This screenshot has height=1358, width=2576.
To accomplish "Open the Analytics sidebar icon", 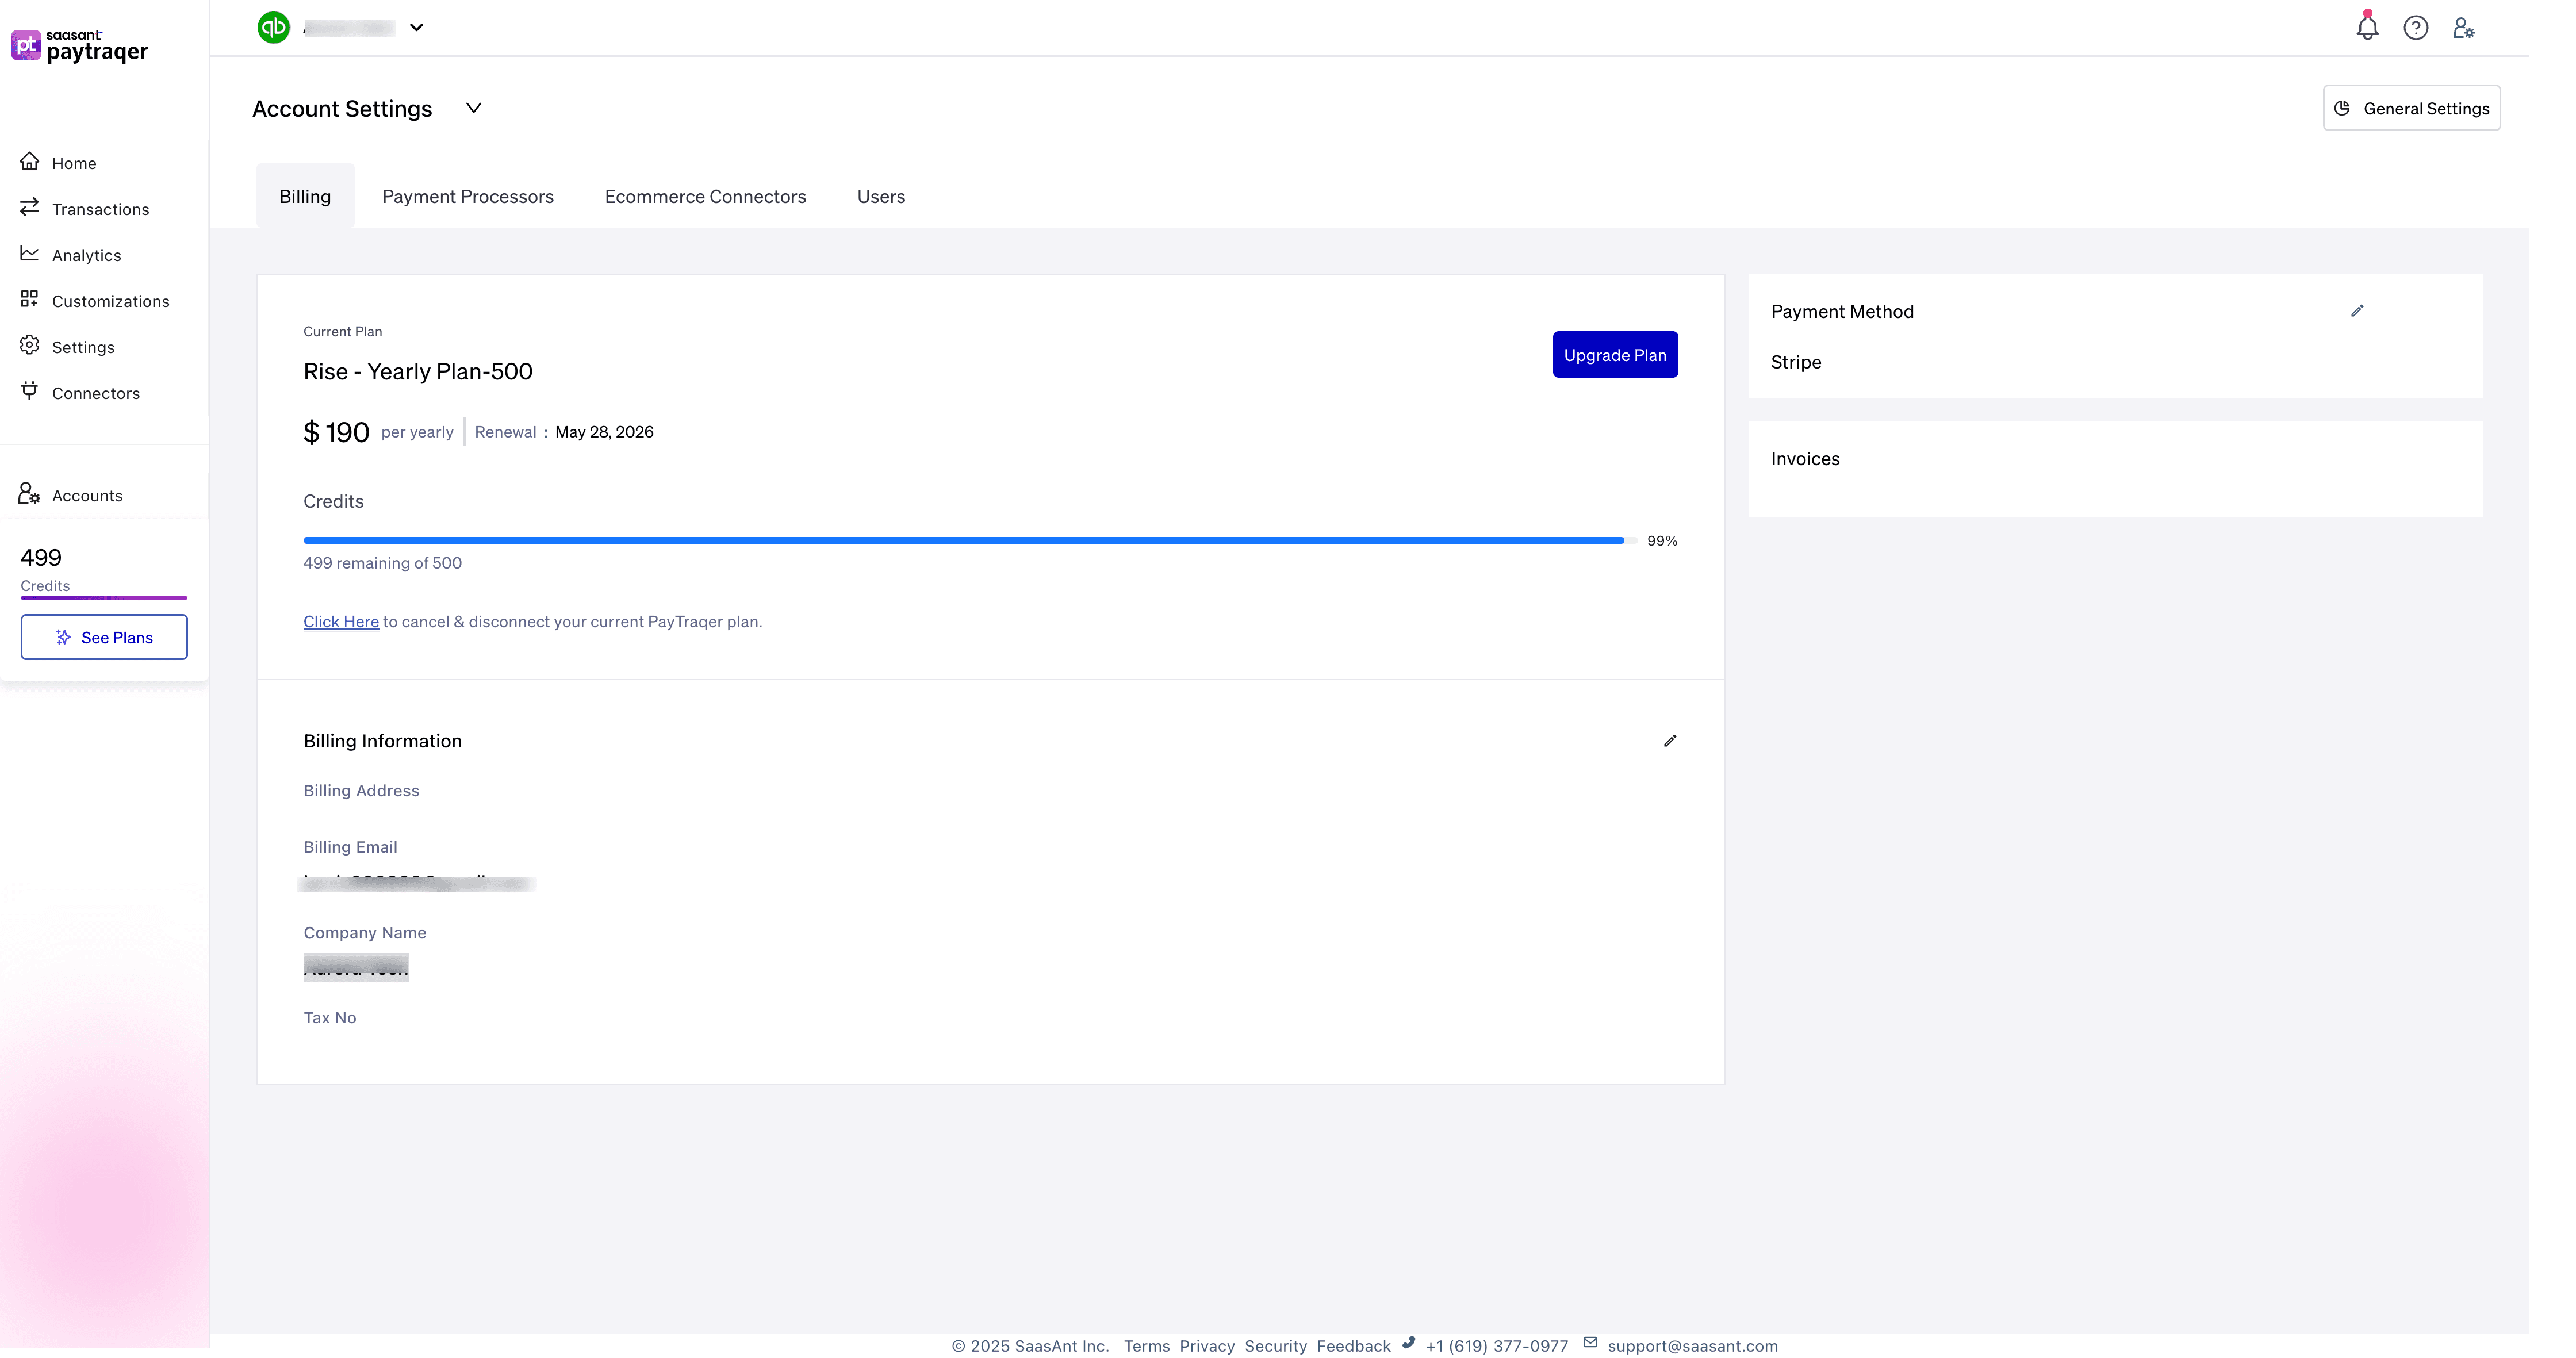I will pyautogui.click(x=31, y=254).
